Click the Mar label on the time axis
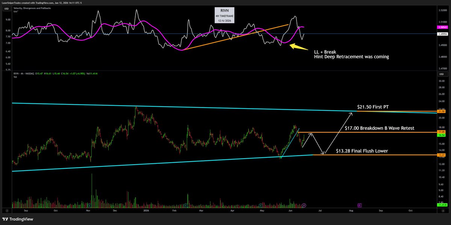 [x=201, y=211]
